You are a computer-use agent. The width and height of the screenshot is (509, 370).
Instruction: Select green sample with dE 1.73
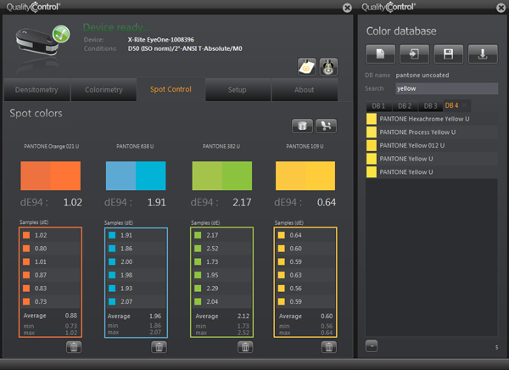tap(222, 262)
